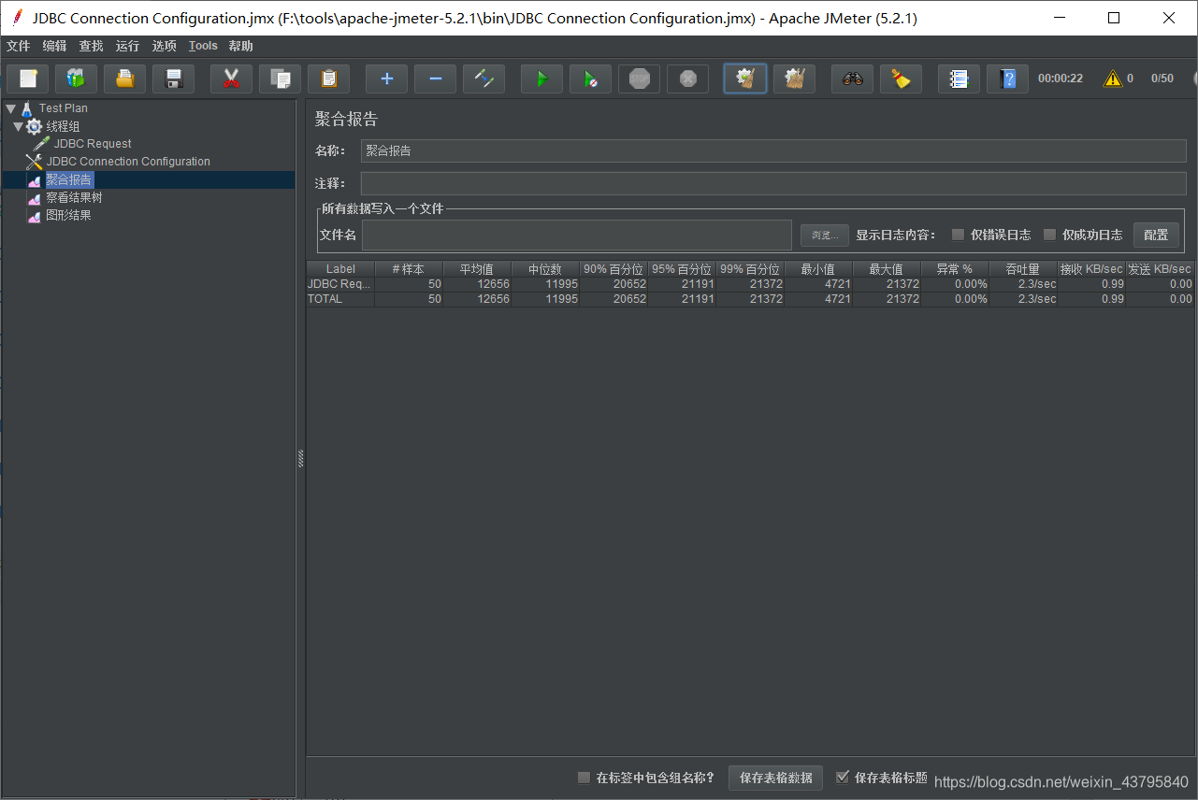Click the split pane divider handle
This screenshot has width=1198, height=800.
pos(301,458)
